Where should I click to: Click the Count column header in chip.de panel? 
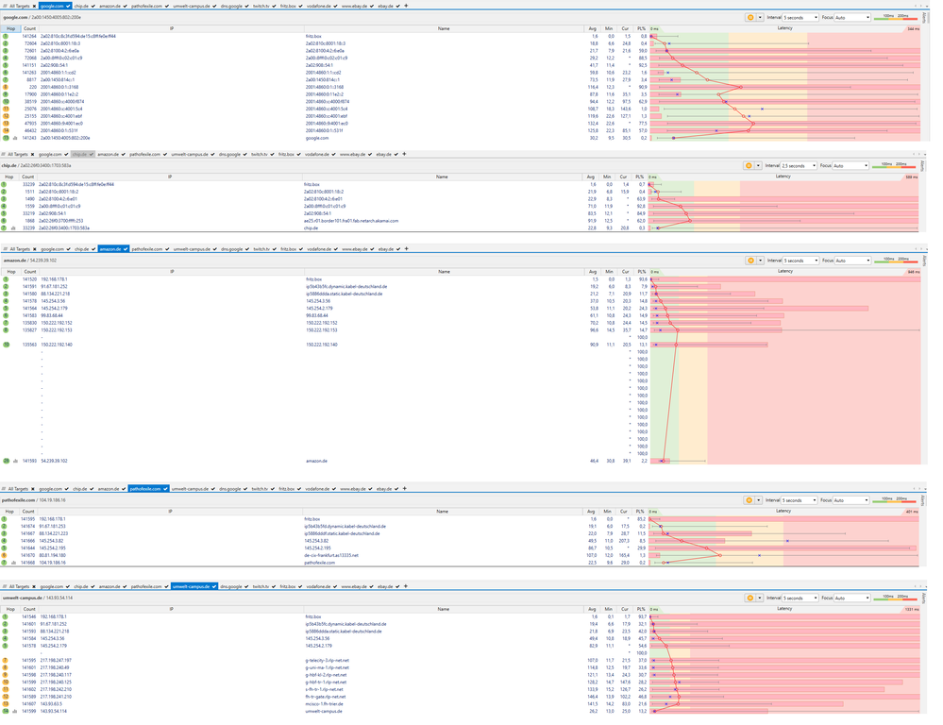coord(27,176)
